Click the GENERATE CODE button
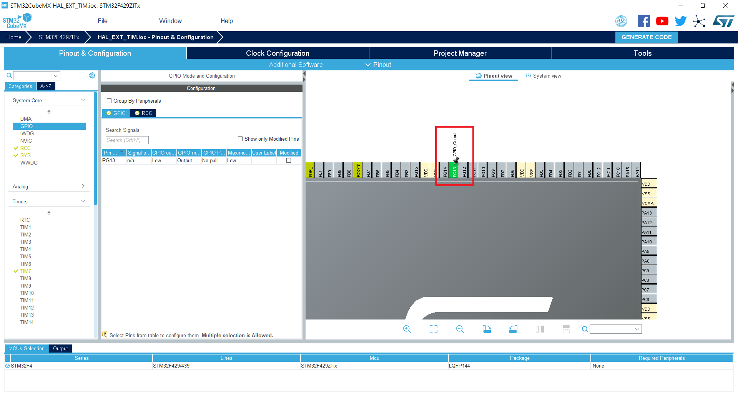This screenshot has height=396, width=738. click(x=647, y=37)
